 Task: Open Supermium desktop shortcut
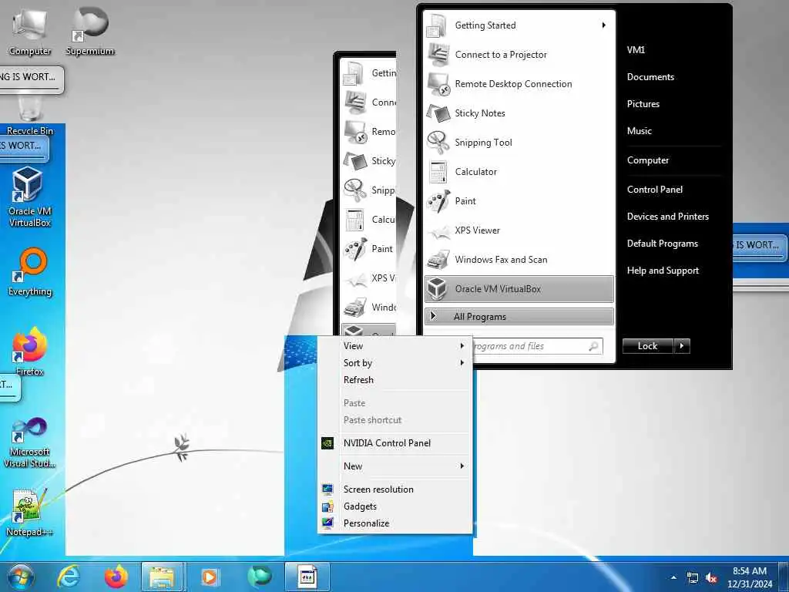click(89, 31)
